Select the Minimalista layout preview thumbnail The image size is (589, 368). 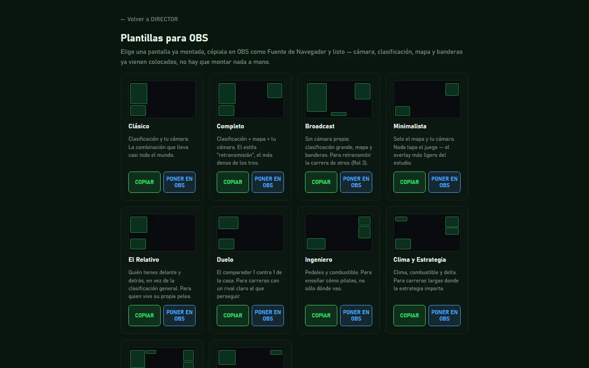[427, 99]
